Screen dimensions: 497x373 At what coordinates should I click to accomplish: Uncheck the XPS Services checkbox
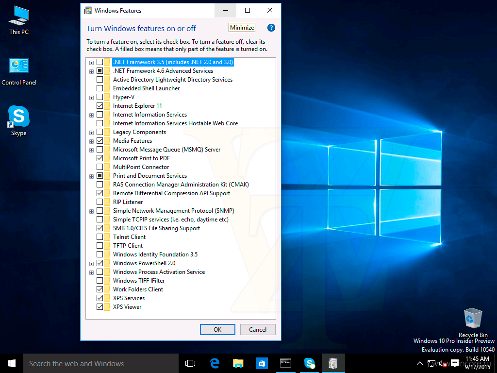[x=99, y=298]
